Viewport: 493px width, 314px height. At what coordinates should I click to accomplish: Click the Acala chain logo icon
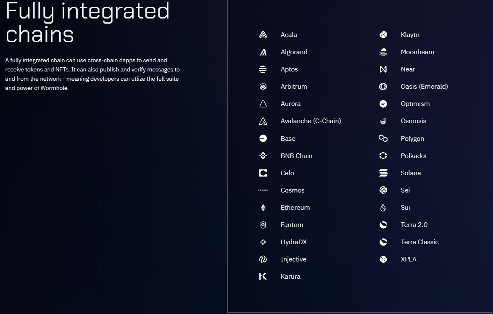(263, 35)
